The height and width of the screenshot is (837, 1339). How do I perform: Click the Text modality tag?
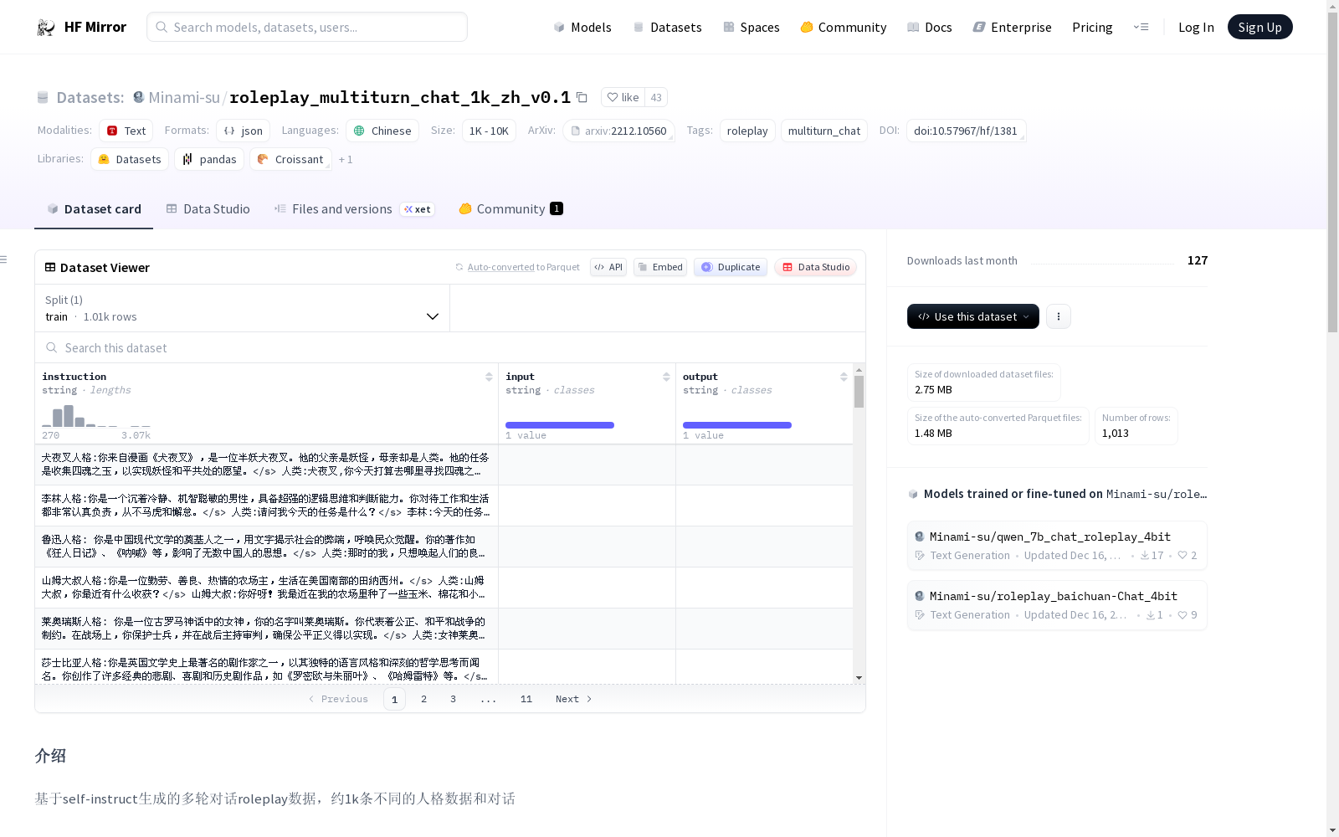[126, 131]
